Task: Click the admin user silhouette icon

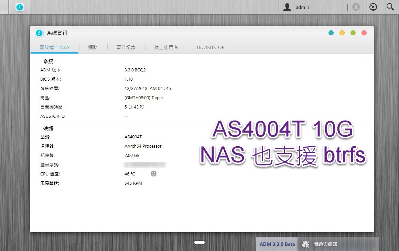Action: point(287,7)
